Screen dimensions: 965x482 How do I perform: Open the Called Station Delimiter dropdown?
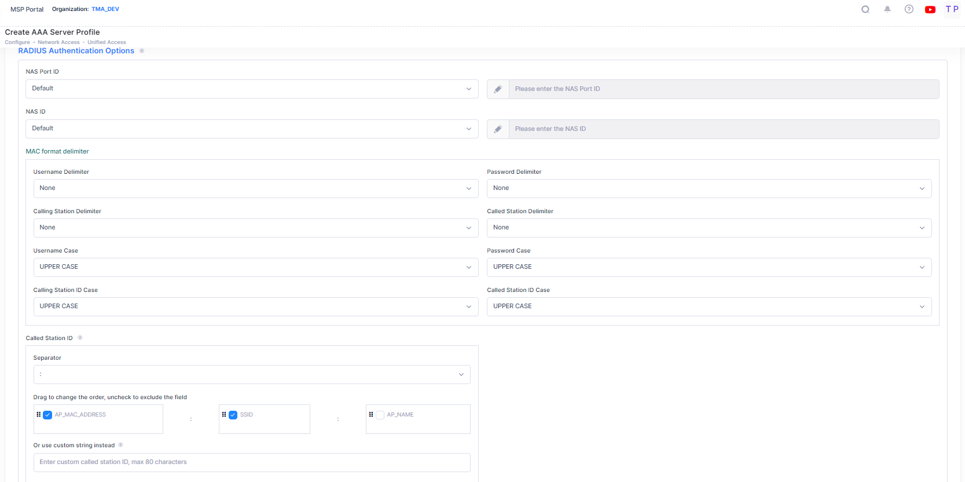pos(709,228)
